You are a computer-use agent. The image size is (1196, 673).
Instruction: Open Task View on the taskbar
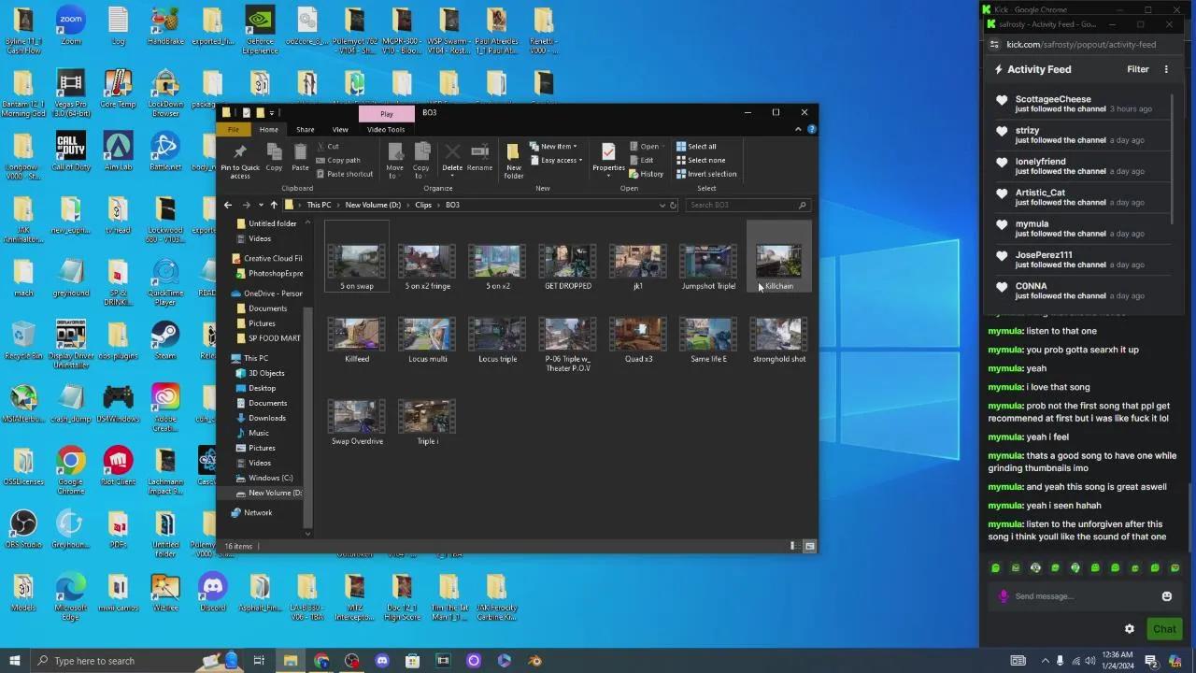(x=259, y=661)
